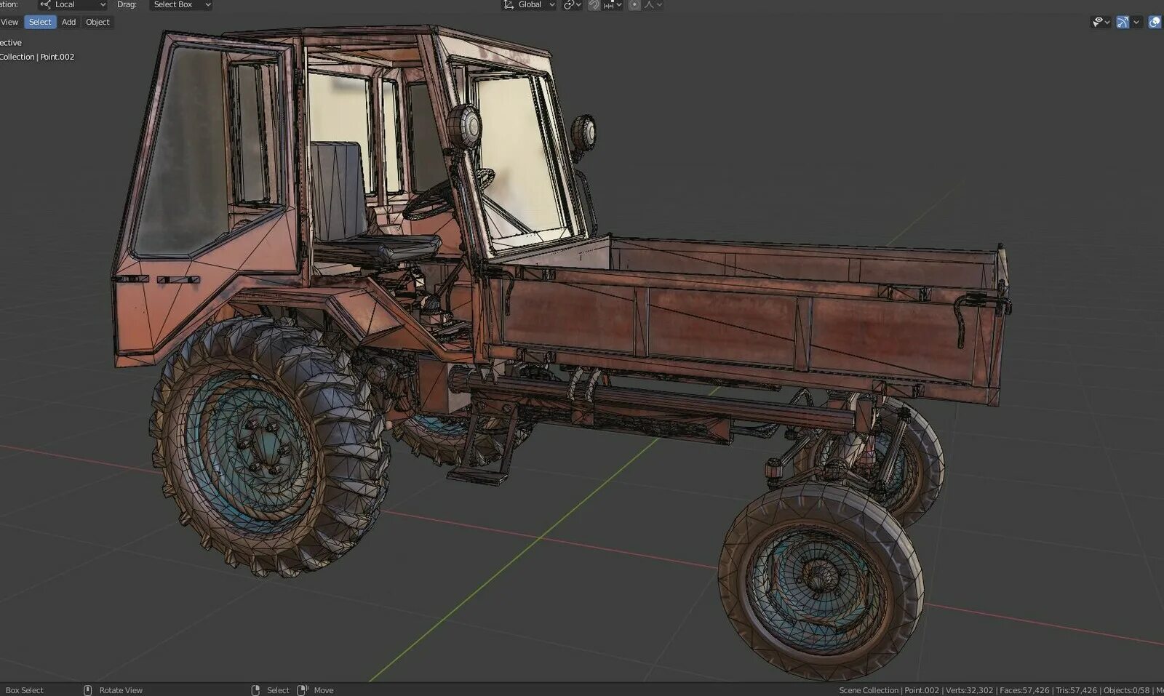
Task: Click the Select mouse-button icon in status bar
Action: pos(255,690)
